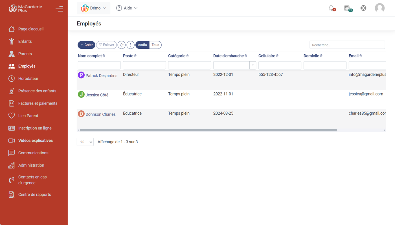This screenshot has height=225, width=395.
Task: Click the Lien Parent heart icon
Action: [12, 116]
